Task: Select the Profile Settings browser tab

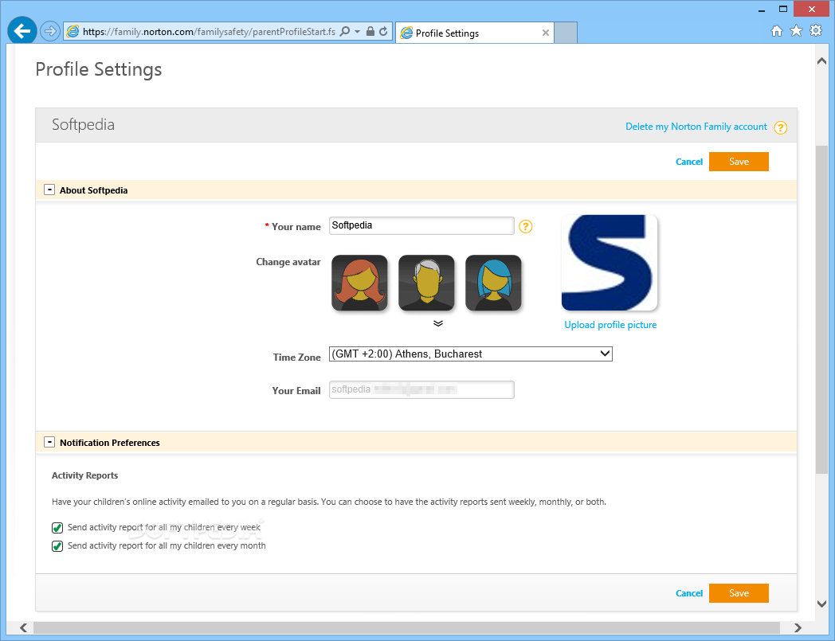Action: (x=474, y=33)
